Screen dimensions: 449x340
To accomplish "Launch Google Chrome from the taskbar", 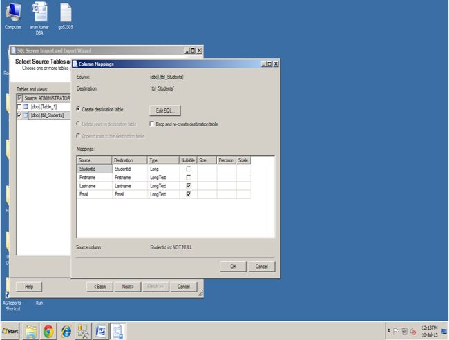I will pyautogui.click(x=48, y=332).
